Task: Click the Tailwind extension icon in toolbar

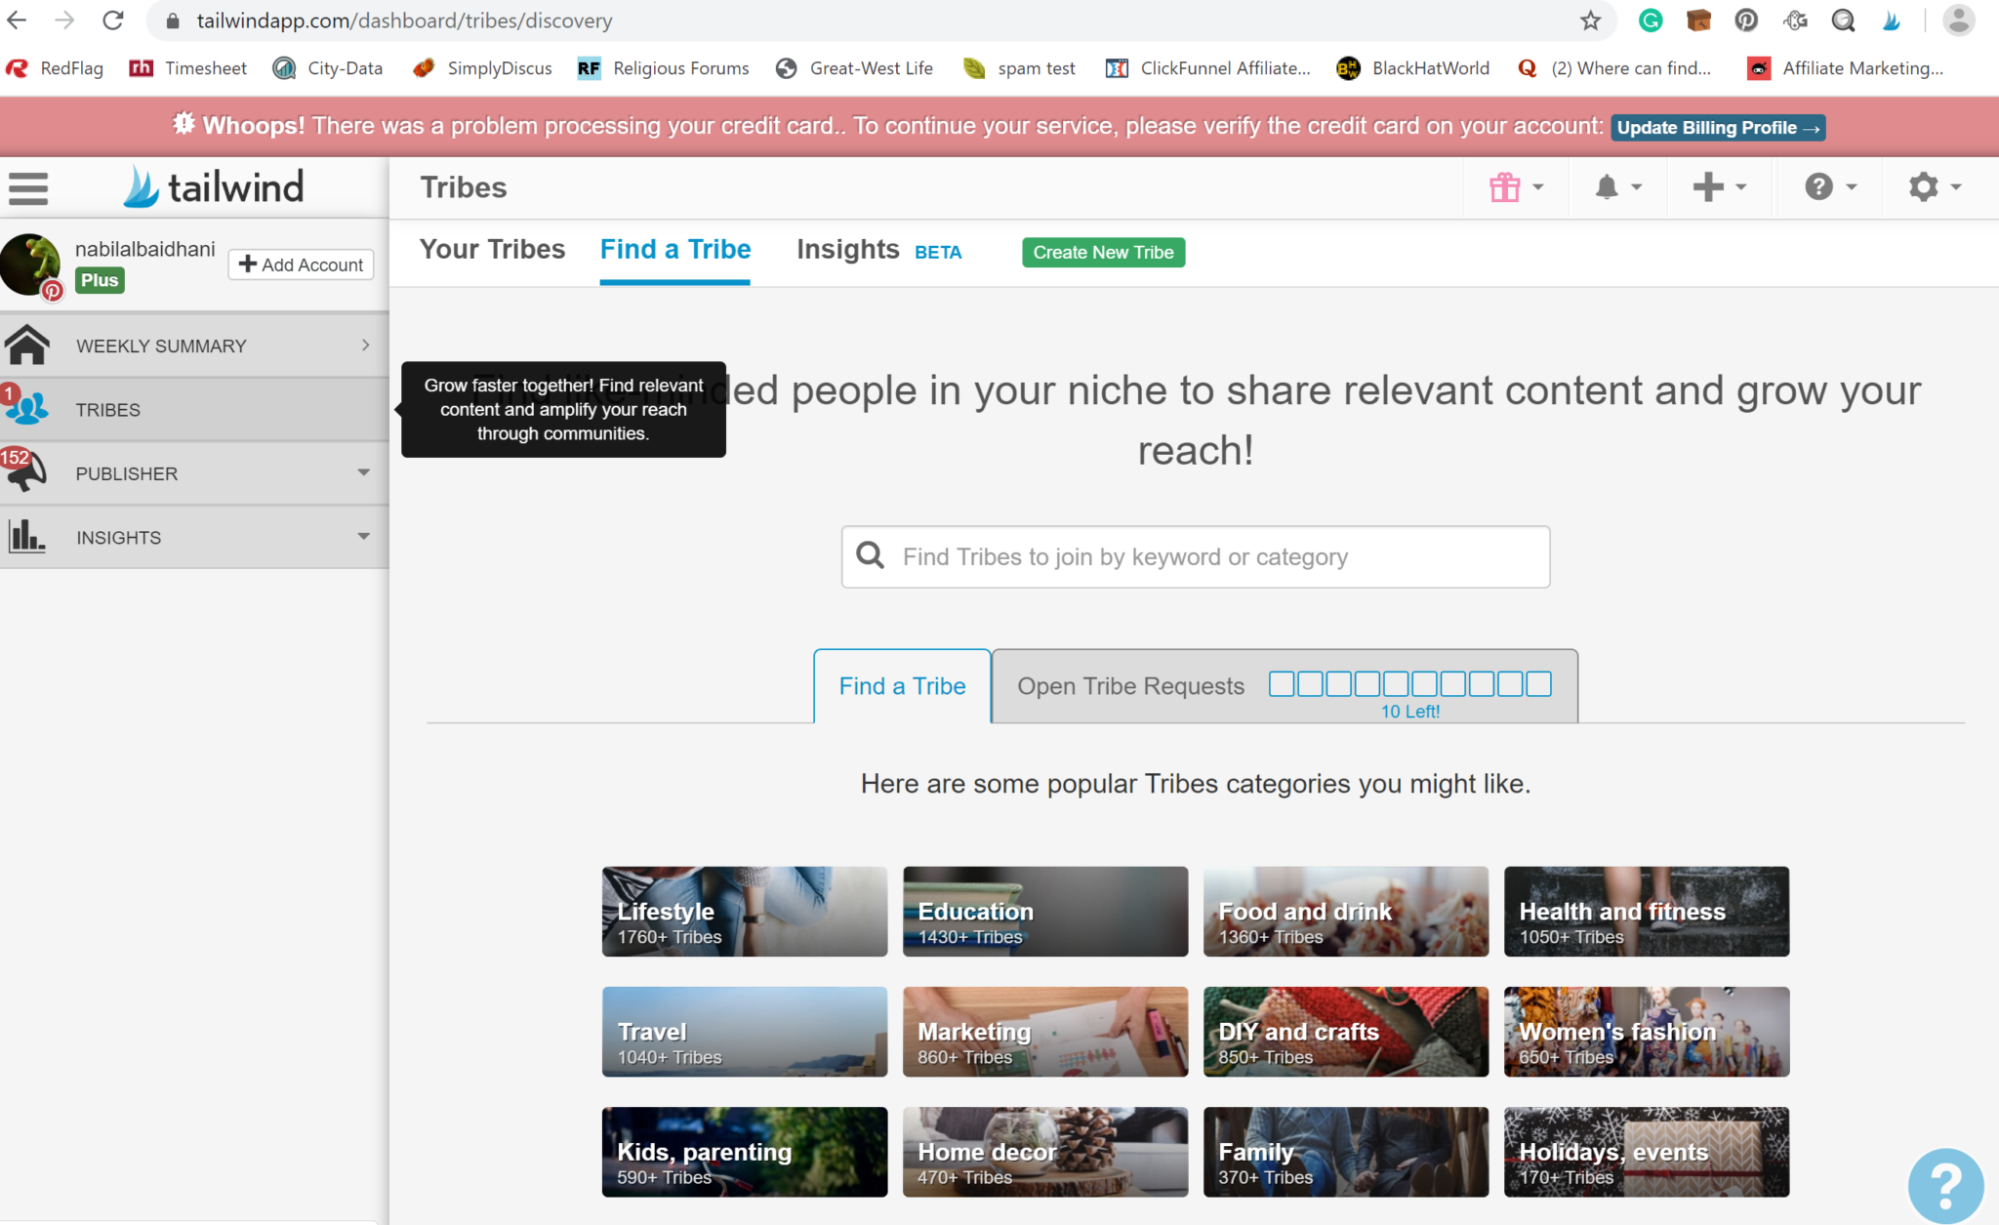Action: 1892,20
